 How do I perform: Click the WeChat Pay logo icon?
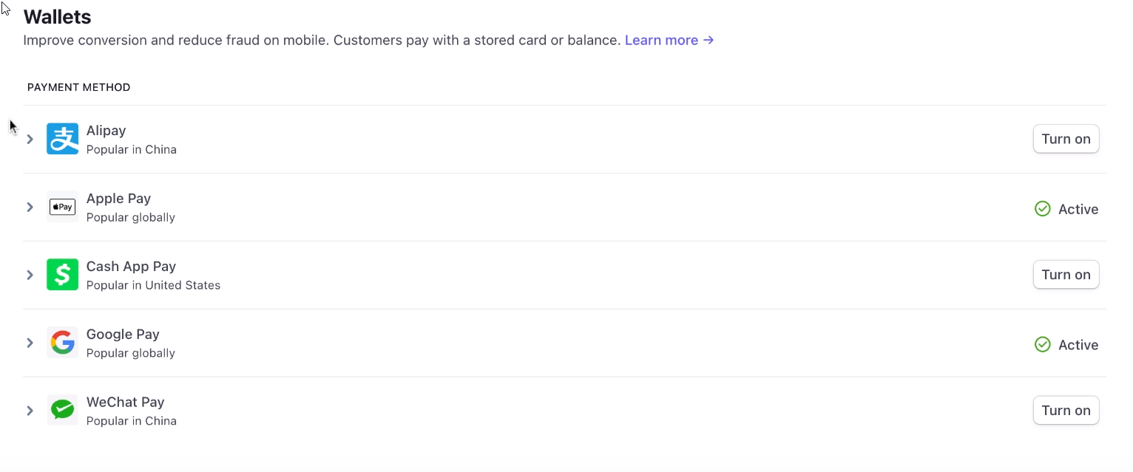[62, 411]
